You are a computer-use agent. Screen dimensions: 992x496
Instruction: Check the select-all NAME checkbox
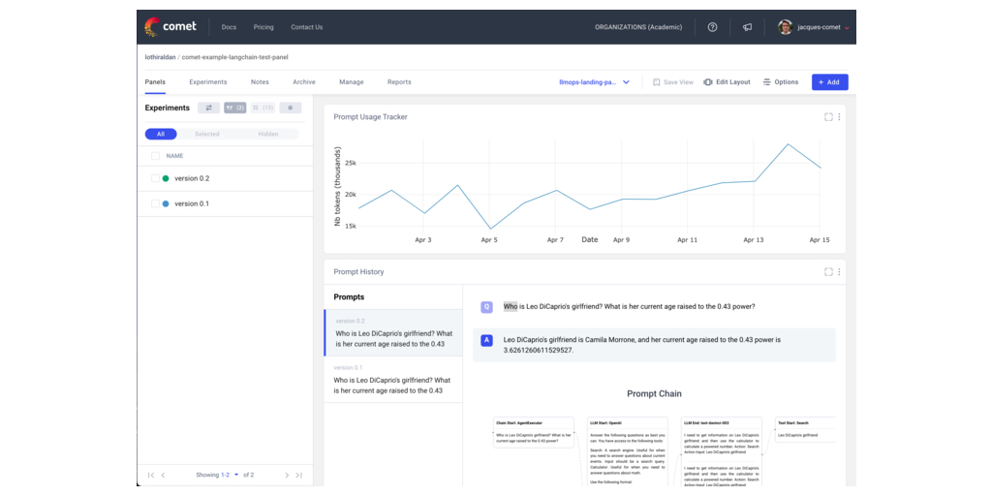[x=155, y=156]
